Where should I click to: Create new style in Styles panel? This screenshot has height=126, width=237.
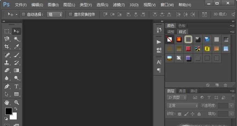coord(217,85)
